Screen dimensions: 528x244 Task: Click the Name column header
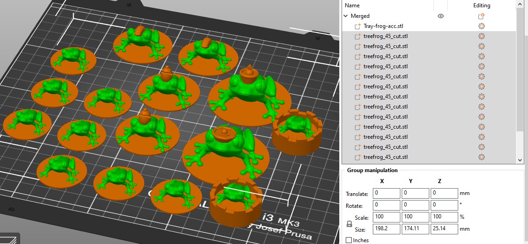click(352, 5)
